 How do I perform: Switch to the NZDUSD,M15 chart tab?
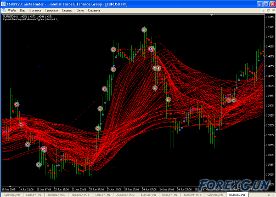click(80, 195)
